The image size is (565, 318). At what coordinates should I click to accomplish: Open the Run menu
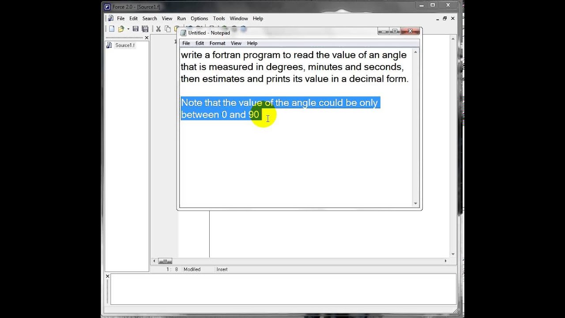pos(181,19)
